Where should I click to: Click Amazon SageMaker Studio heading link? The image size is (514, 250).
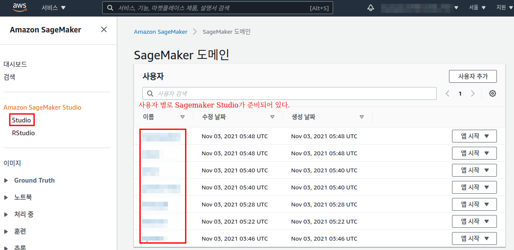(42, 108)
